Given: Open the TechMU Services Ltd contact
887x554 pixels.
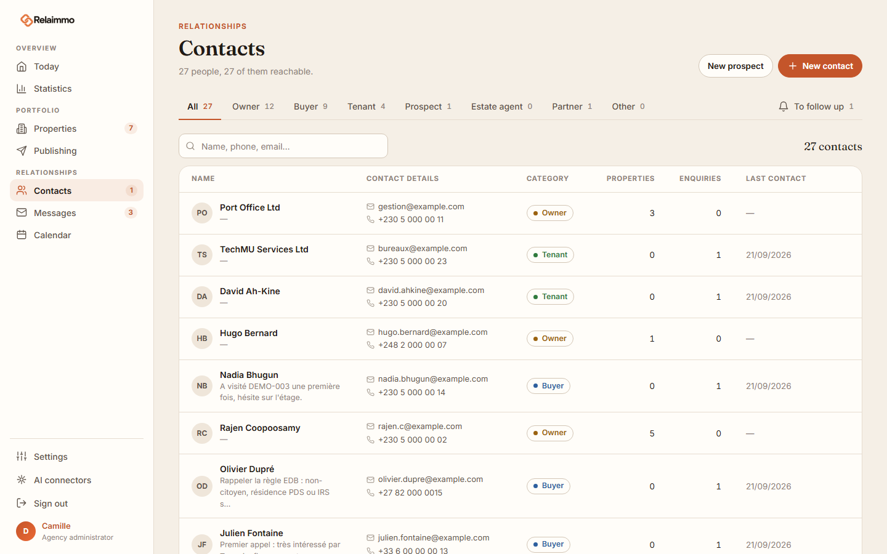Looking at the screenshot, I should click(264, 249).
